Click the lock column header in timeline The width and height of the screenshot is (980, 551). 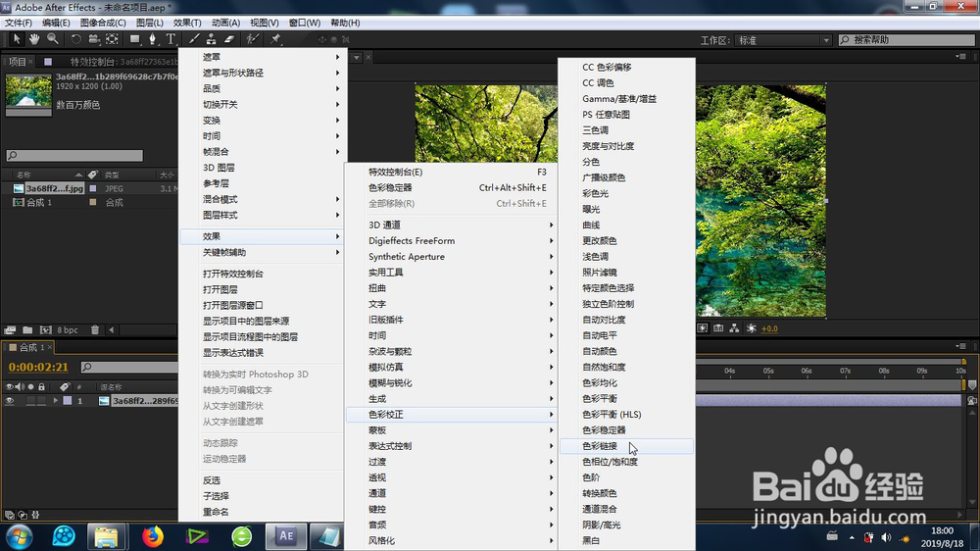(41, 386)
